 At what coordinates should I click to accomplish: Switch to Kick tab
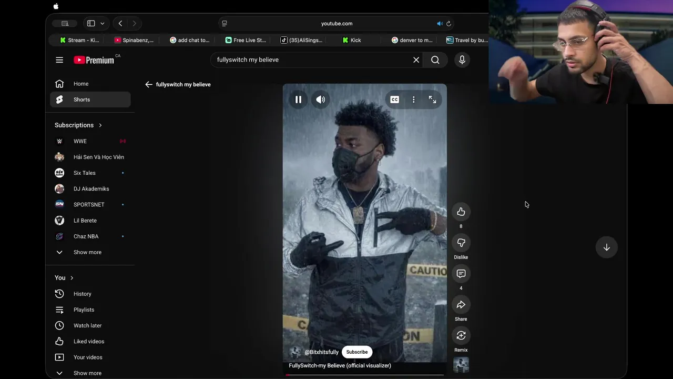point(352,40)
